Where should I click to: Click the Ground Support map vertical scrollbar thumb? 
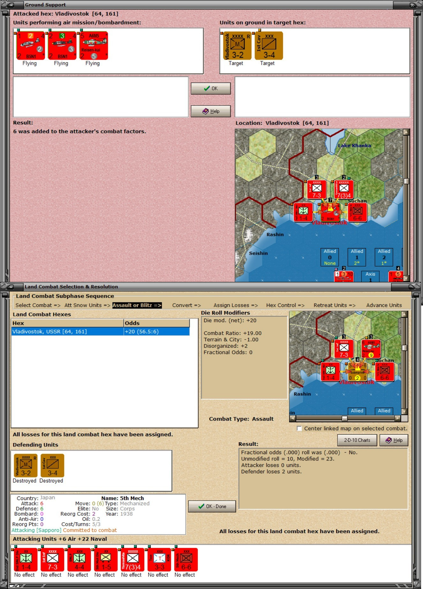click(x=406, y=181)
